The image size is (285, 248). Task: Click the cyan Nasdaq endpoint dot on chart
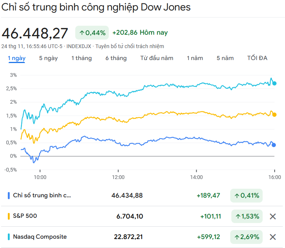275,83
